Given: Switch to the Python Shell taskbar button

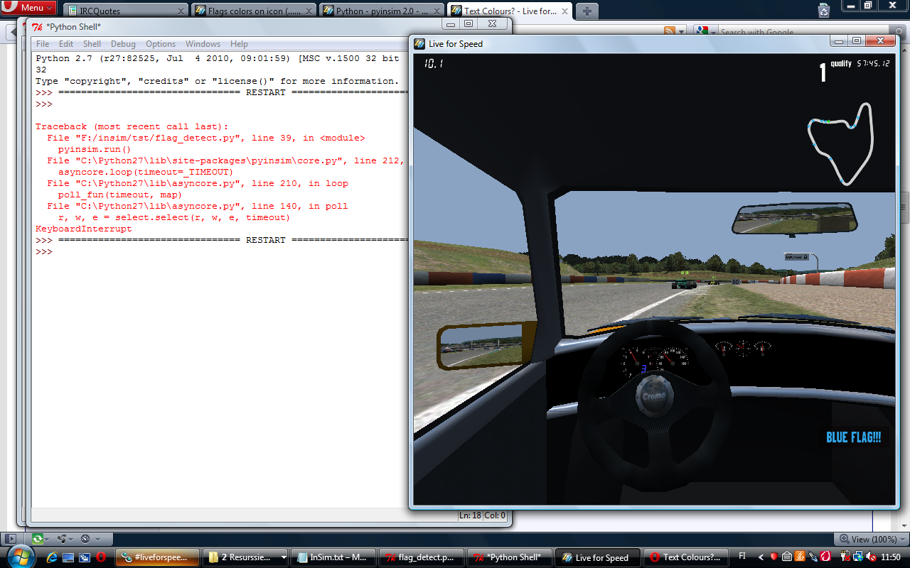Looking at the screenshot, I should [509, 557].
